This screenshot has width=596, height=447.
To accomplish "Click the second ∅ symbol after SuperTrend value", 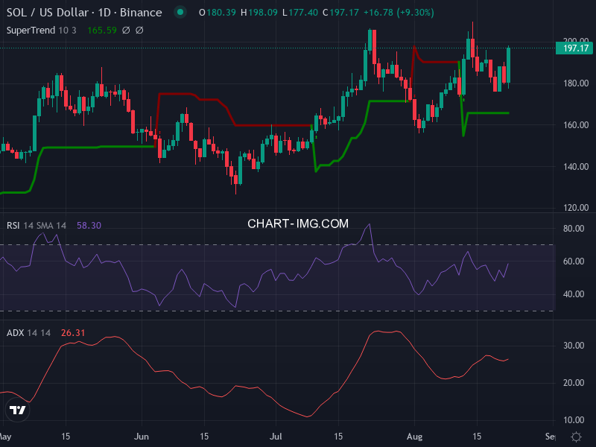I will 139,31.
